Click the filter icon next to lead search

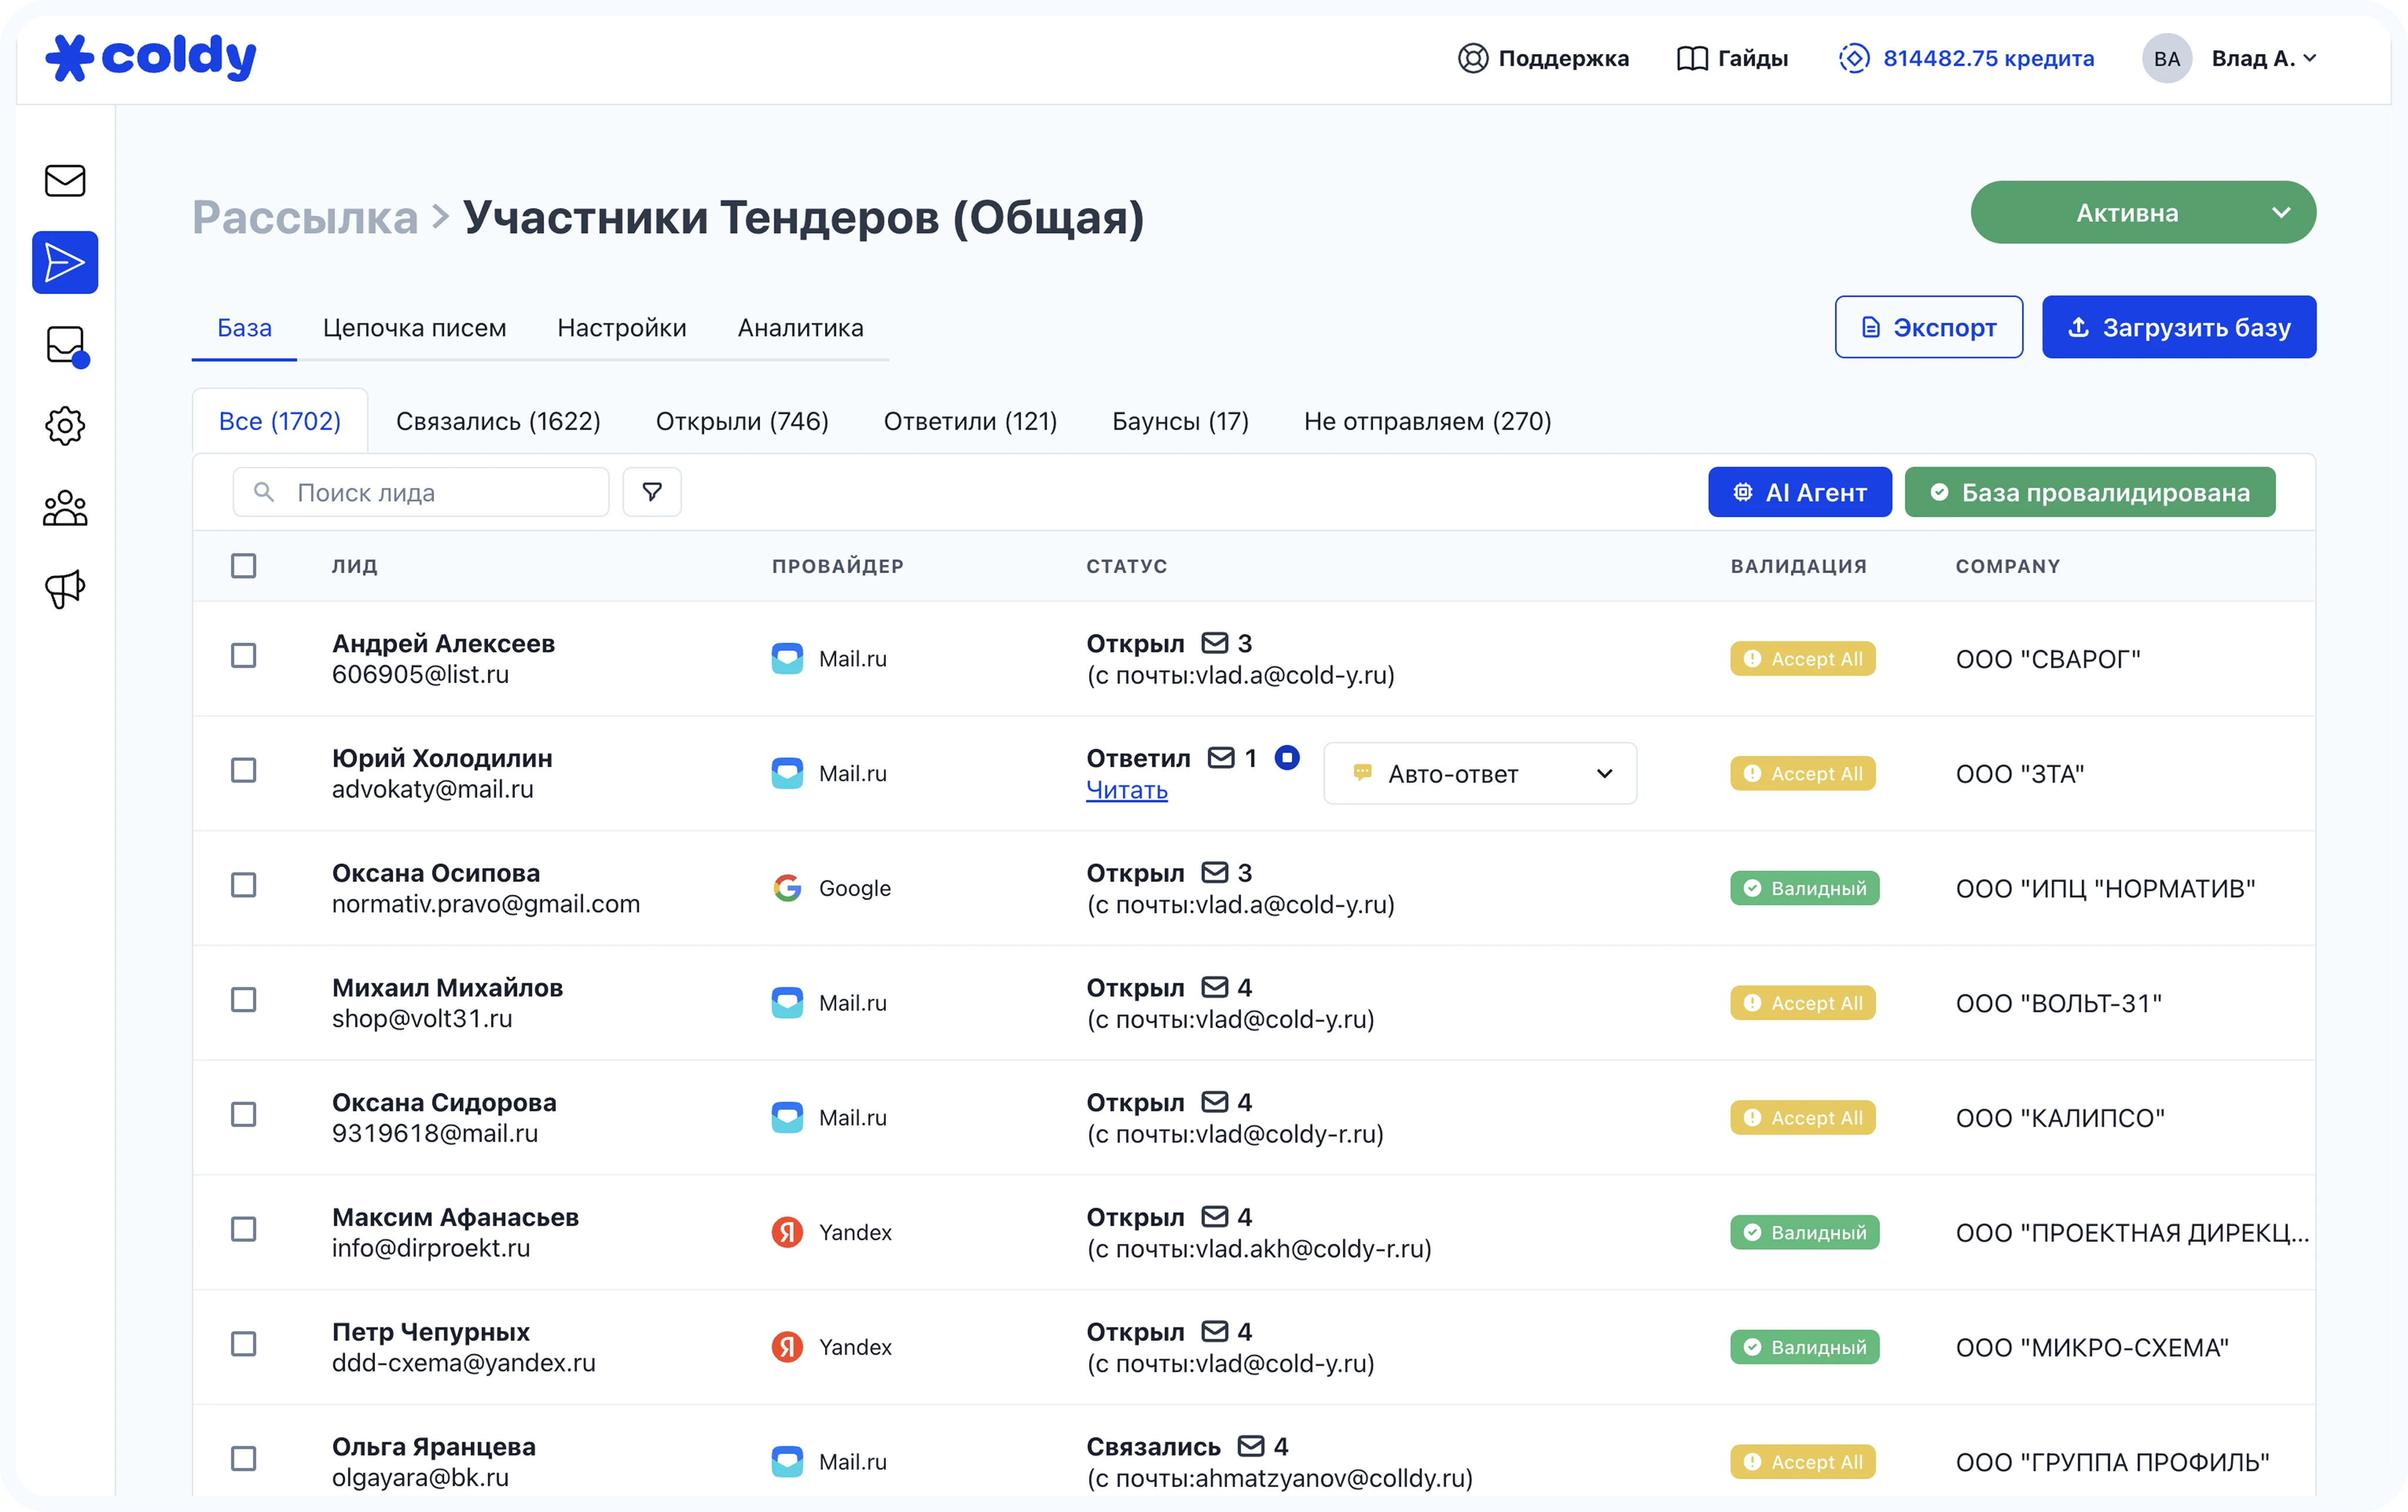[651, 491]
